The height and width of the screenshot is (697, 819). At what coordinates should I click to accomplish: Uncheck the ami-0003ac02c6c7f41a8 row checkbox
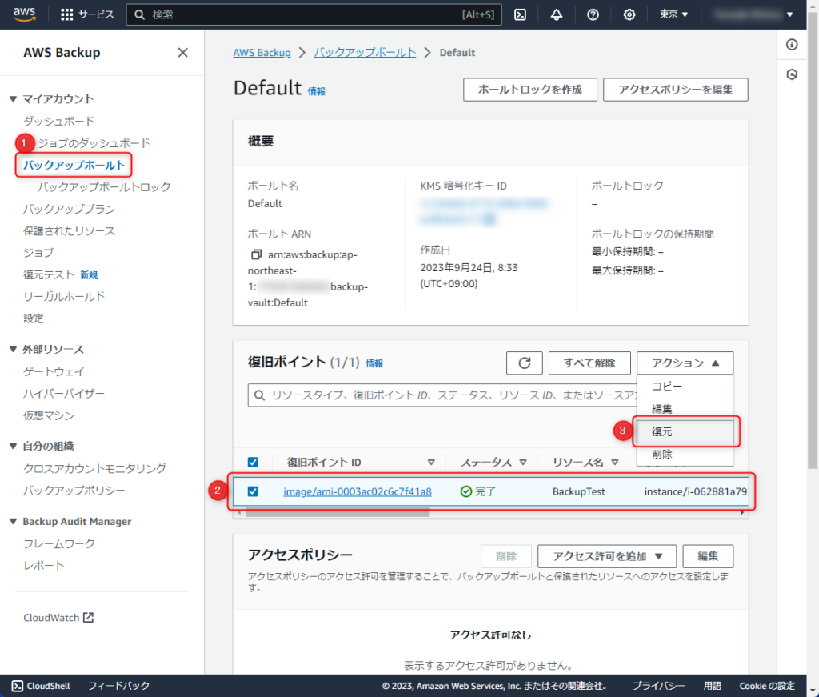coord(253,491)
